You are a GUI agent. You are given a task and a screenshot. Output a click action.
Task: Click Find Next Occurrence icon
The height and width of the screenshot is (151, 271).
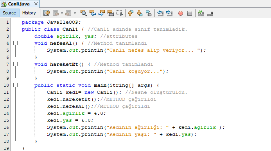(x=102, y=13)
